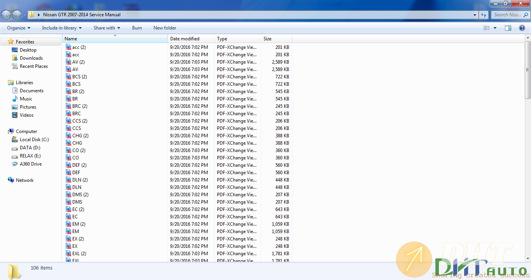The width and height of the screenshot is (531, 280).
Task: Open the Help question mark icon
Action: coord(522,28)
